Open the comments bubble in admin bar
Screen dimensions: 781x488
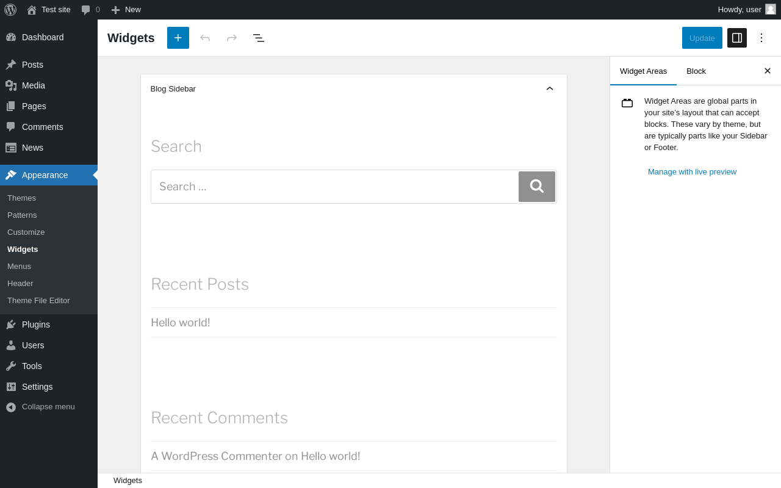(90, 10)
